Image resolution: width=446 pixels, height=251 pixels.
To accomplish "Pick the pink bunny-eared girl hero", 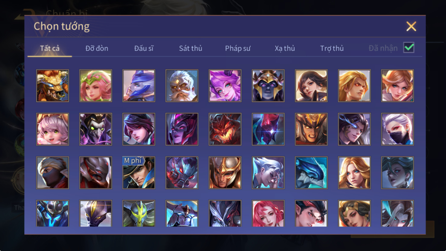I will pos(53,129).
